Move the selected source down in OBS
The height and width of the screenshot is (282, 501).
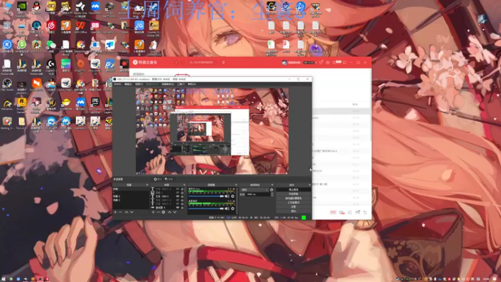pos(175,212)
